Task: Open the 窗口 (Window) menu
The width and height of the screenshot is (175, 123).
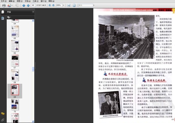Action: pos(43,1)
